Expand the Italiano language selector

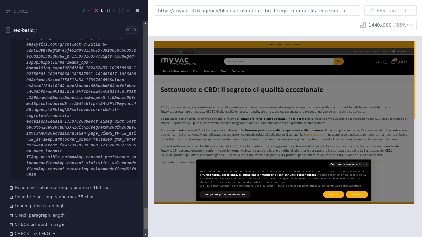[400, 51]
